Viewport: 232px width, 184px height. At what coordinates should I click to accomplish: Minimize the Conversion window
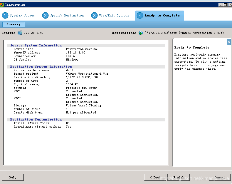click(221, 5)
